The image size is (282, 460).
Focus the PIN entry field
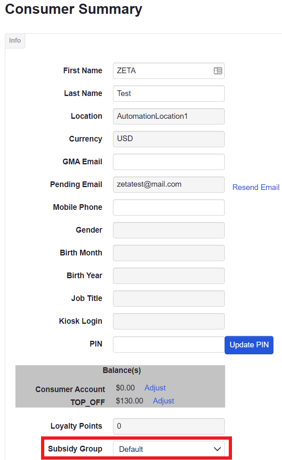169,344
